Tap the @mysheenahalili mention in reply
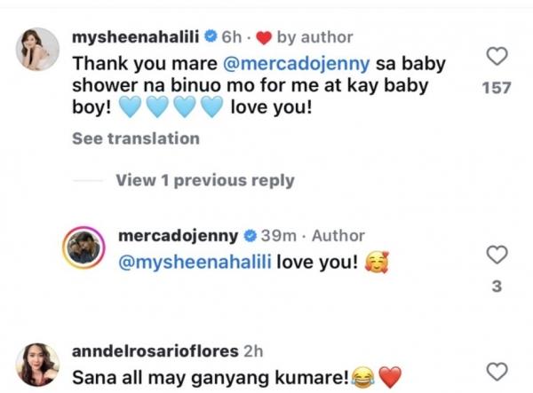Viewport: 533px width, 393px height. tap(195, 262)
